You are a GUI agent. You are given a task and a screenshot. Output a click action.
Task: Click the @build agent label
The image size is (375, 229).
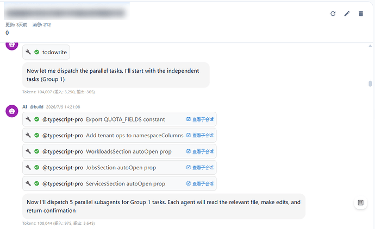36,107
